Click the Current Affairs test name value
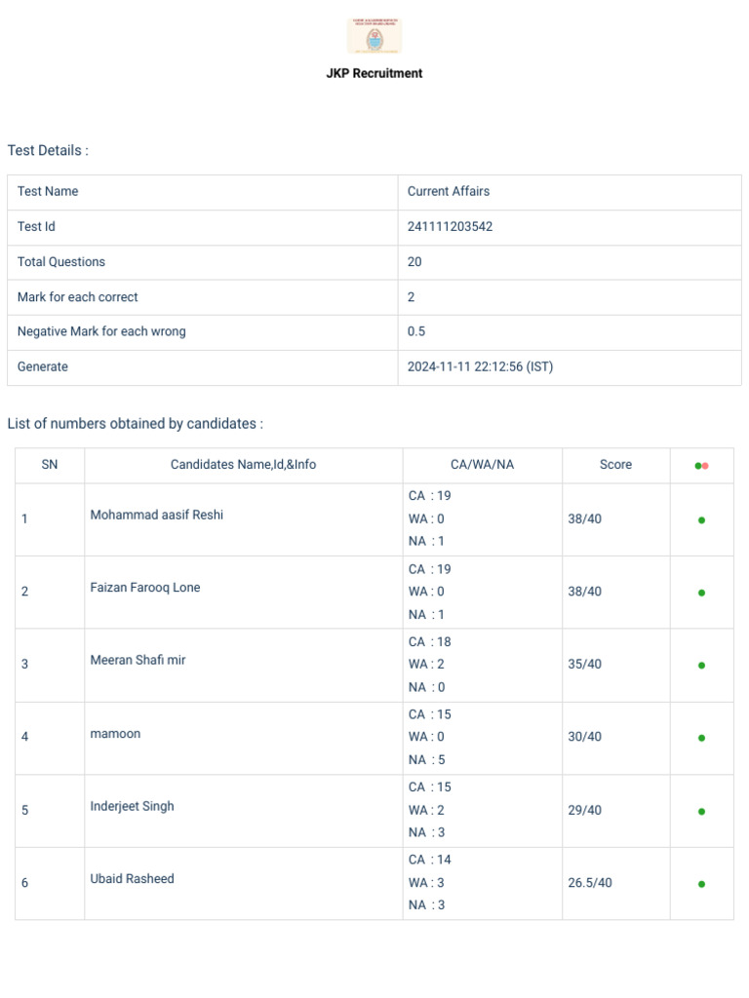This screenshot has width=749, height=998. point(449,191)
